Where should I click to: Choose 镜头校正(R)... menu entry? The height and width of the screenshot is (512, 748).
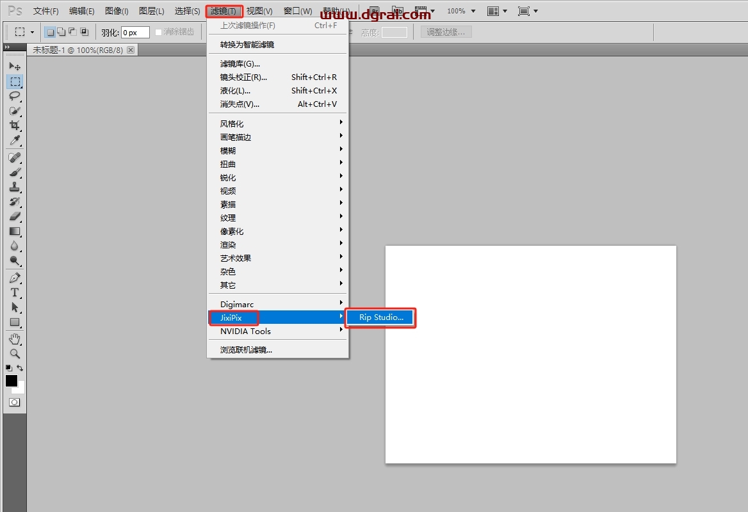tap(278, 77)
